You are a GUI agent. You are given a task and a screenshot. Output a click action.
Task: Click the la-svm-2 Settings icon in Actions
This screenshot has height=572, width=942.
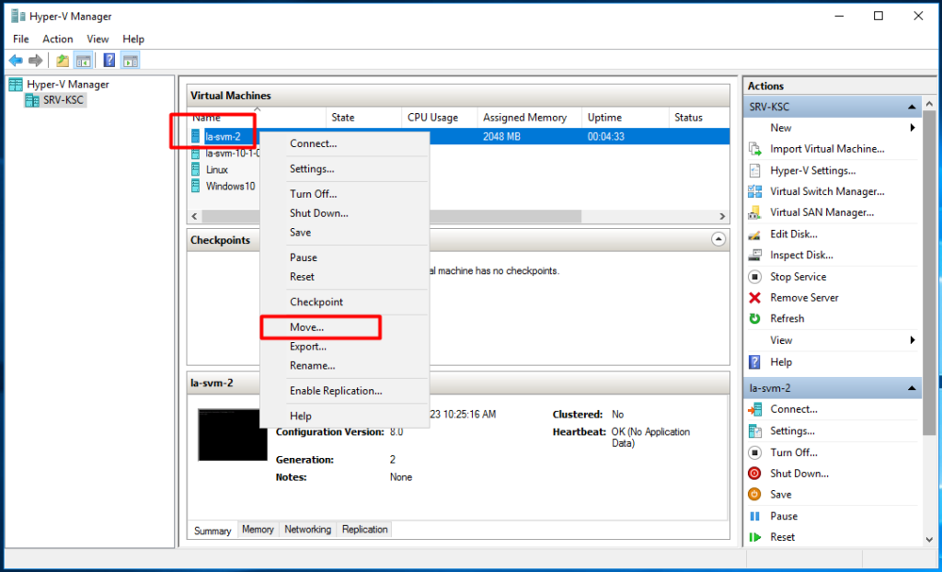tap(754, 430)
